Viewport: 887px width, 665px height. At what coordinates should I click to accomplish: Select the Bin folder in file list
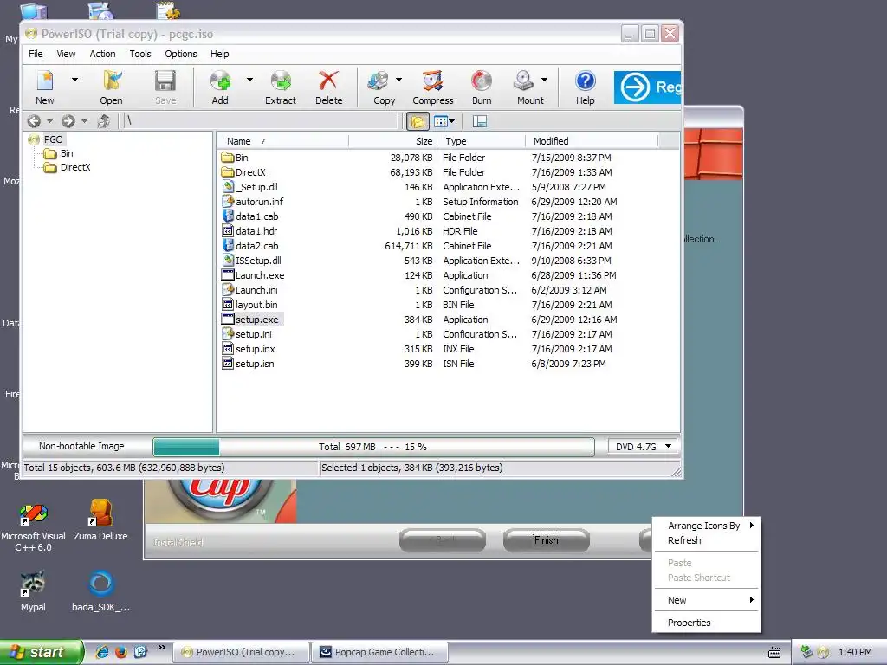[x=242, y=158]
